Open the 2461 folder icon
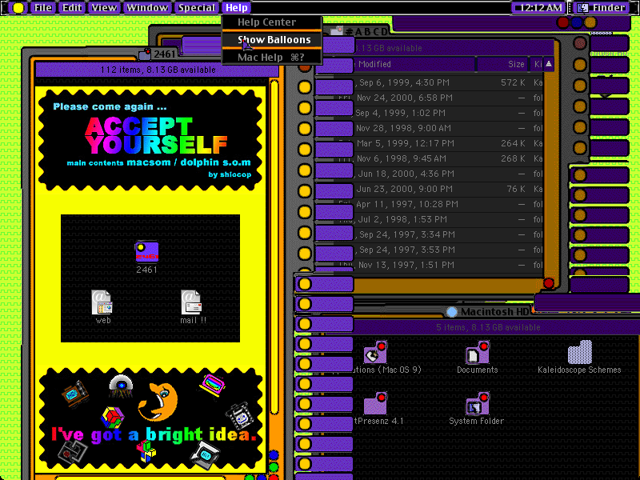This screenshot has height=480, width=640. [146, 252]
